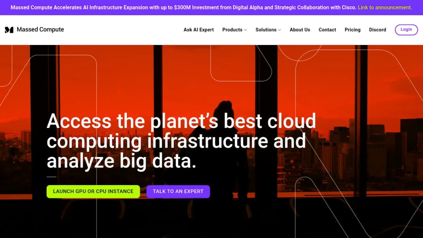423x238 pixels.
Task: Open the Contact page
Action: click(327, 30)
